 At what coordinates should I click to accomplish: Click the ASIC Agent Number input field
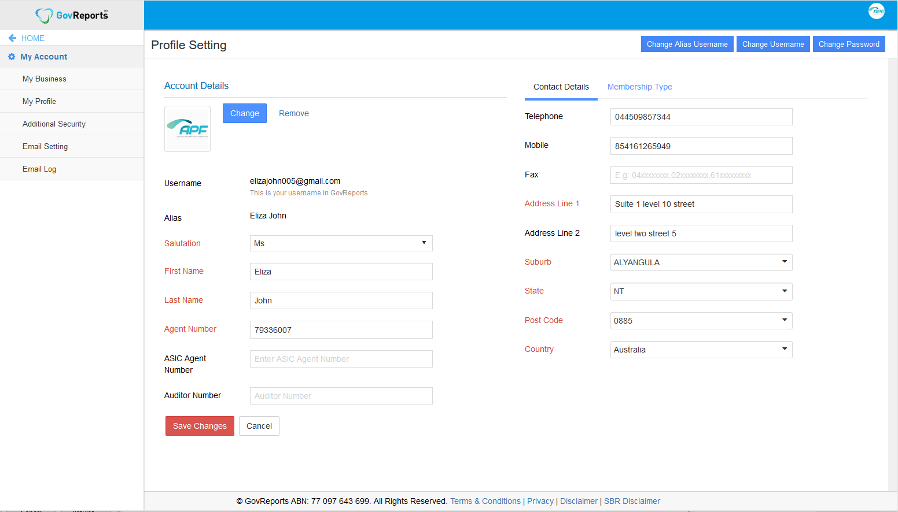(x=341, y=359)
